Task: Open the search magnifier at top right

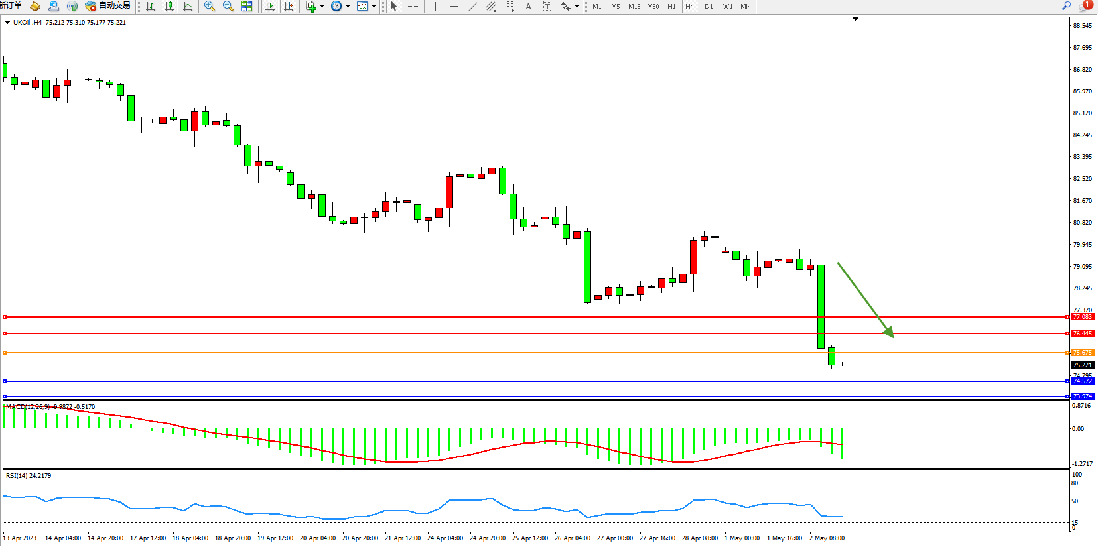Action: click(1067, 5)
